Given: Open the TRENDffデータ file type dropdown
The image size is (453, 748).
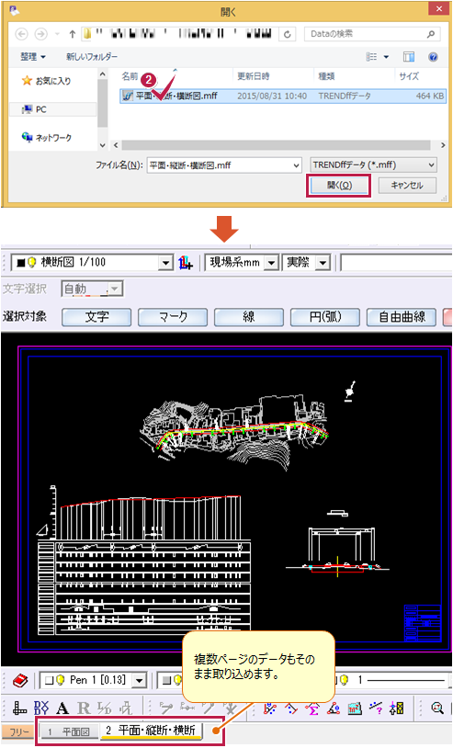Looking at the screenshot, I should coord(373,165).
